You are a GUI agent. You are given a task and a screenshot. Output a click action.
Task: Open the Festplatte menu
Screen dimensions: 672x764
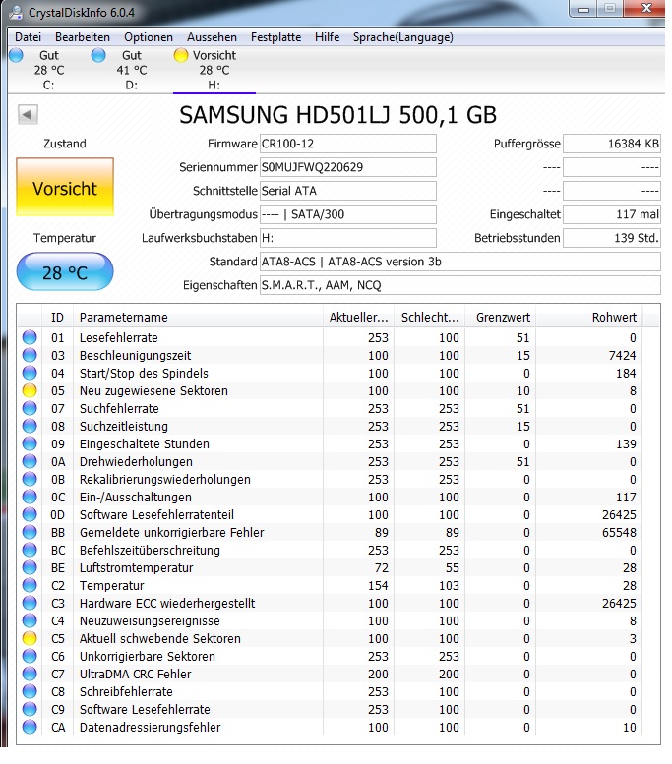275,37
